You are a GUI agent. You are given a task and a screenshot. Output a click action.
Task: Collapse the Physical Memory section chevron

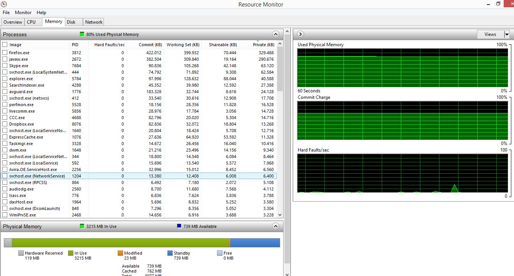[276, 226]
